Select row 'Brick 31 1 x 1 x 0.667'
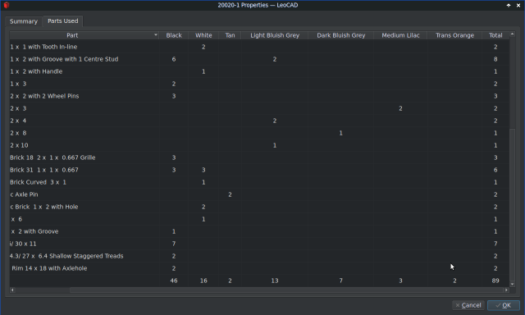 (259, 170)
